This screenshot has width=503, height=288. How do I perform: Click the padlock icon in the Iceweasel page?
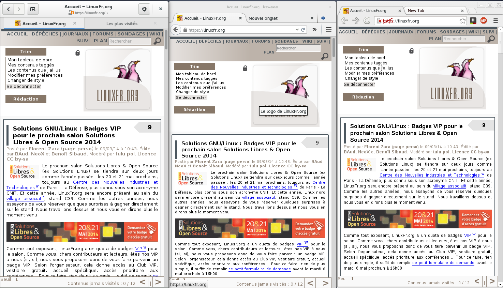coord(245,68)
